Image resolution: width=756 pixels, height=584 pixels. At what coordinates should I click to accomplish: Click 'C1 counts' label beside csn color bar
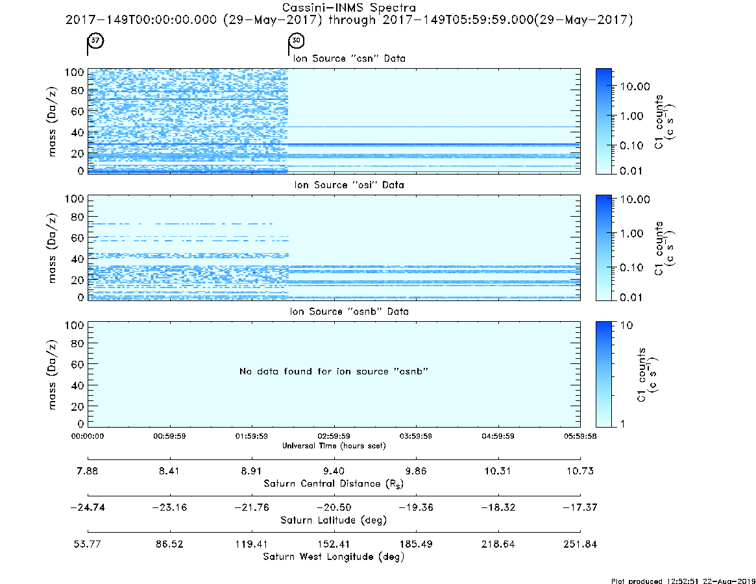(x=659, y=121)
